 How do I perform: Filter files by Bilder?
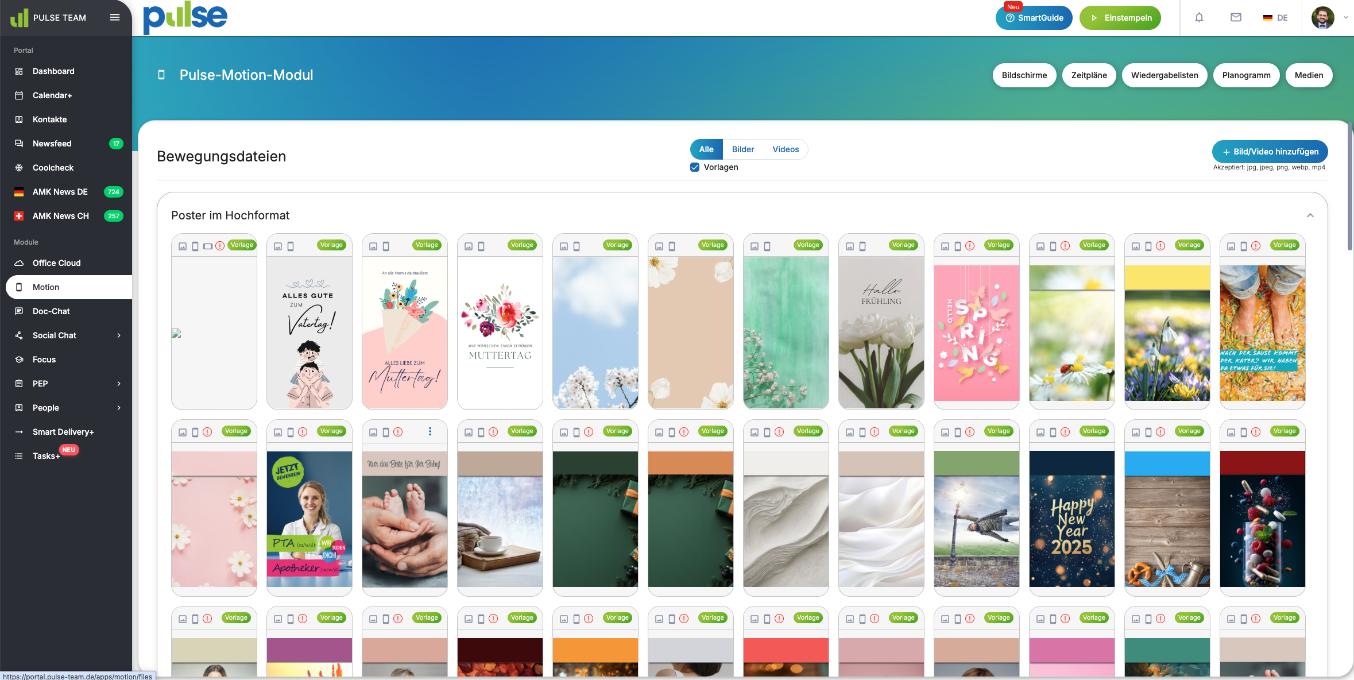tap(742, 149)
